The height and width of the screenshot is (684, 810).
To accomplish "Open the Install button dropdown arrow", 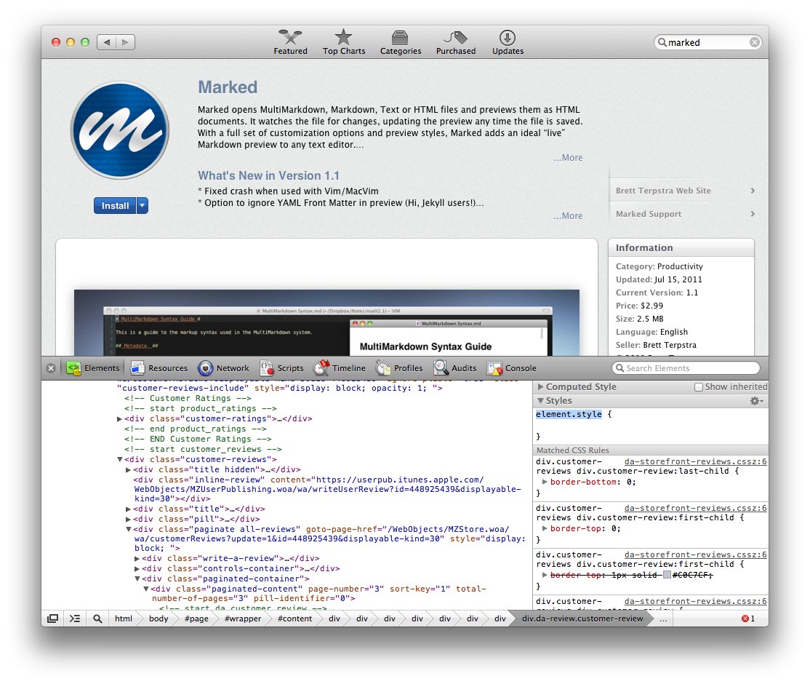I will (x=143, y=206).
